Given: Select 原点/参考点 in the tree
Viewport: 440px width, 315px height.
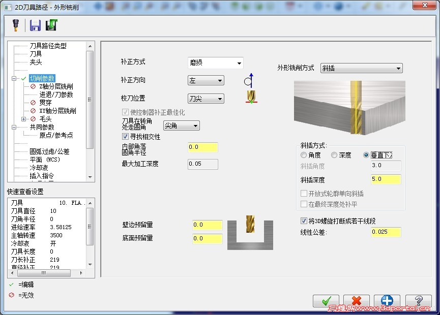Looking at the screenshot, I should (56, 135).
